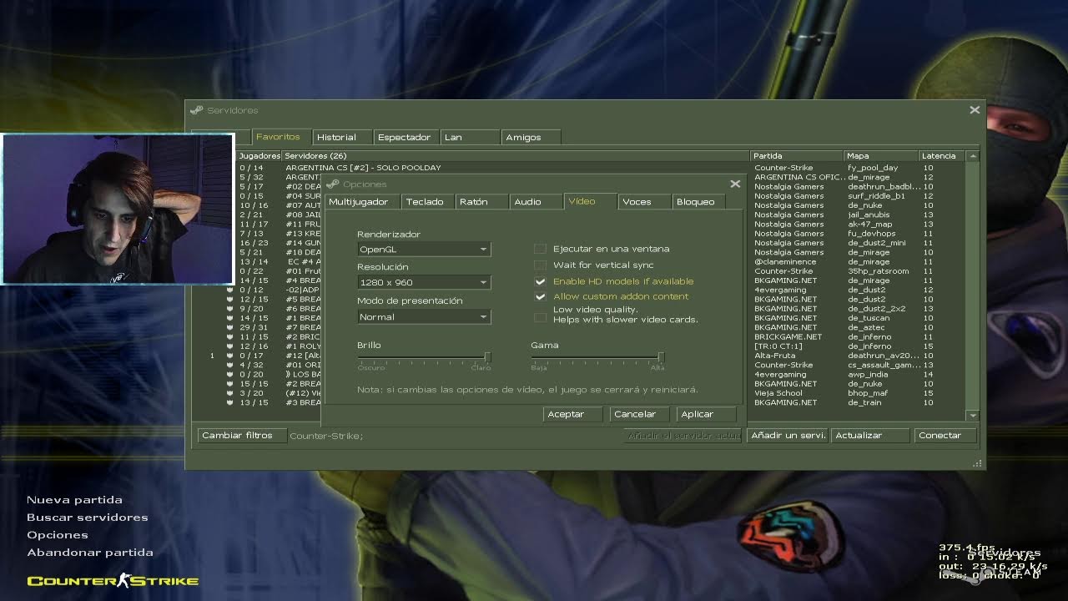
Task: Switch to the Teclado tab
Action: 427,201
